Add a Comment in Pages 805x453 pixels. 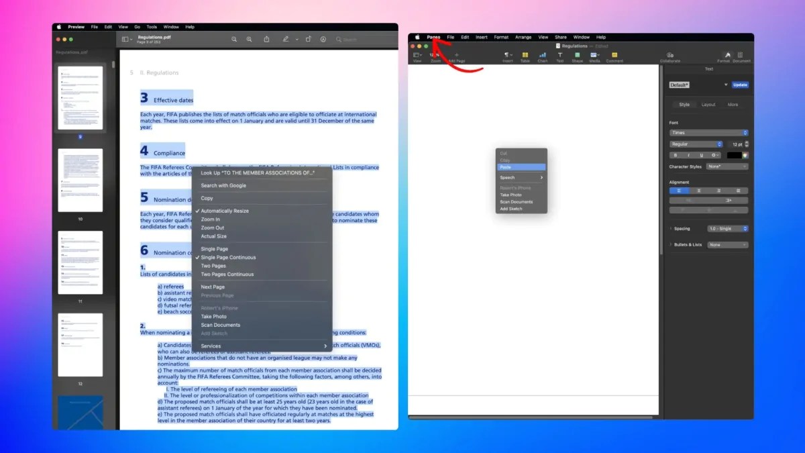(x=614, y=55)
